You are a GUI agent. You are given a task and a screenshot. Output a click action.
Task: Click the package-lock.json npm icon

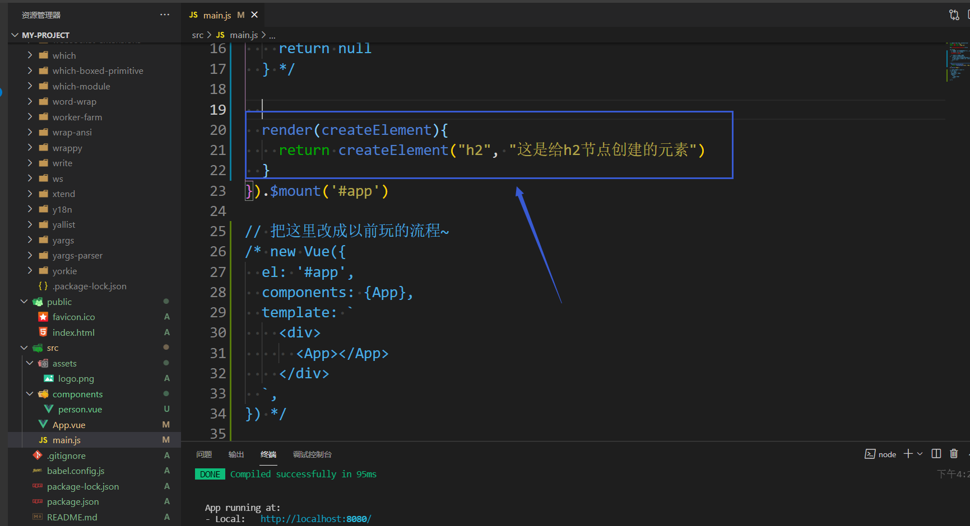pos(38,486)
